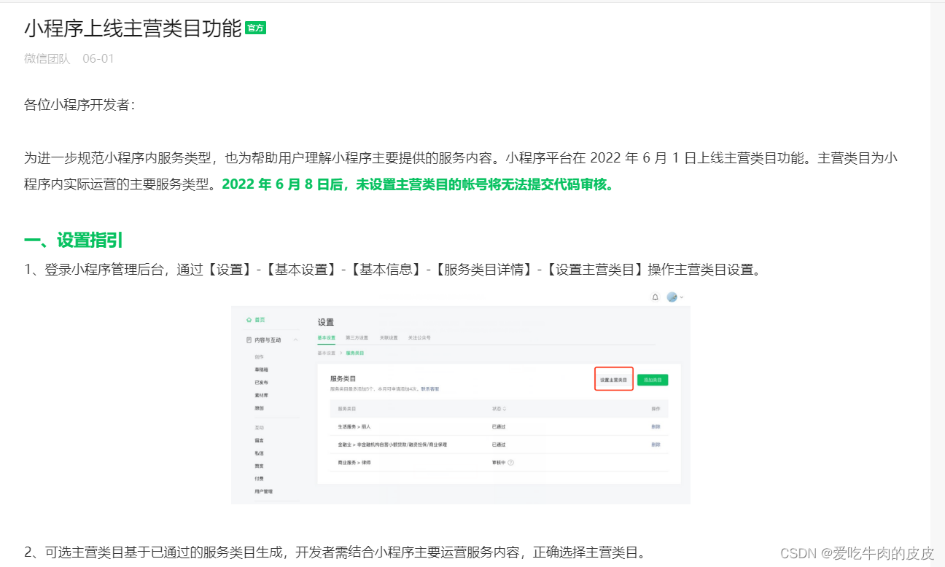Click the 微信团队 author name
The height and width of the screenshot is (567, 945).
click(47, 59)
